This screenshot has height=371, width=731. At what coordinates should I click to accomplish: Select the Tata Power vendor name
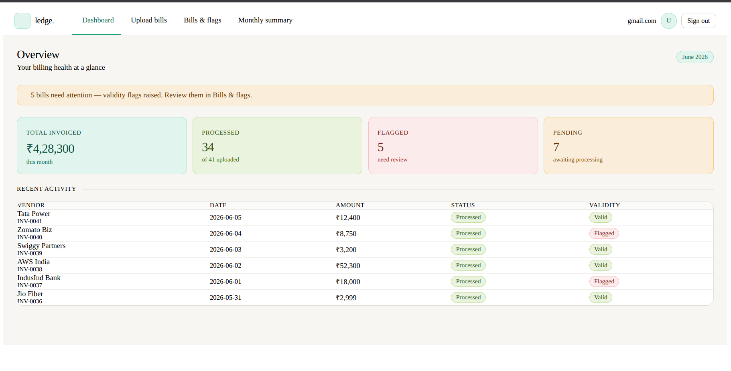[x=34, y=214]
